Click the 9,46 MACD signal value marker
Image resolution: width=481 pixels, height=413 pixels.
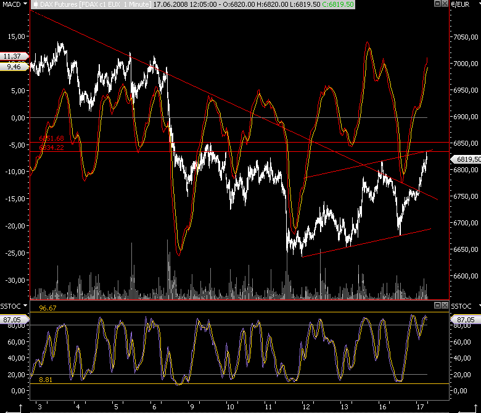pyautogui.click(x=14, y=67)
